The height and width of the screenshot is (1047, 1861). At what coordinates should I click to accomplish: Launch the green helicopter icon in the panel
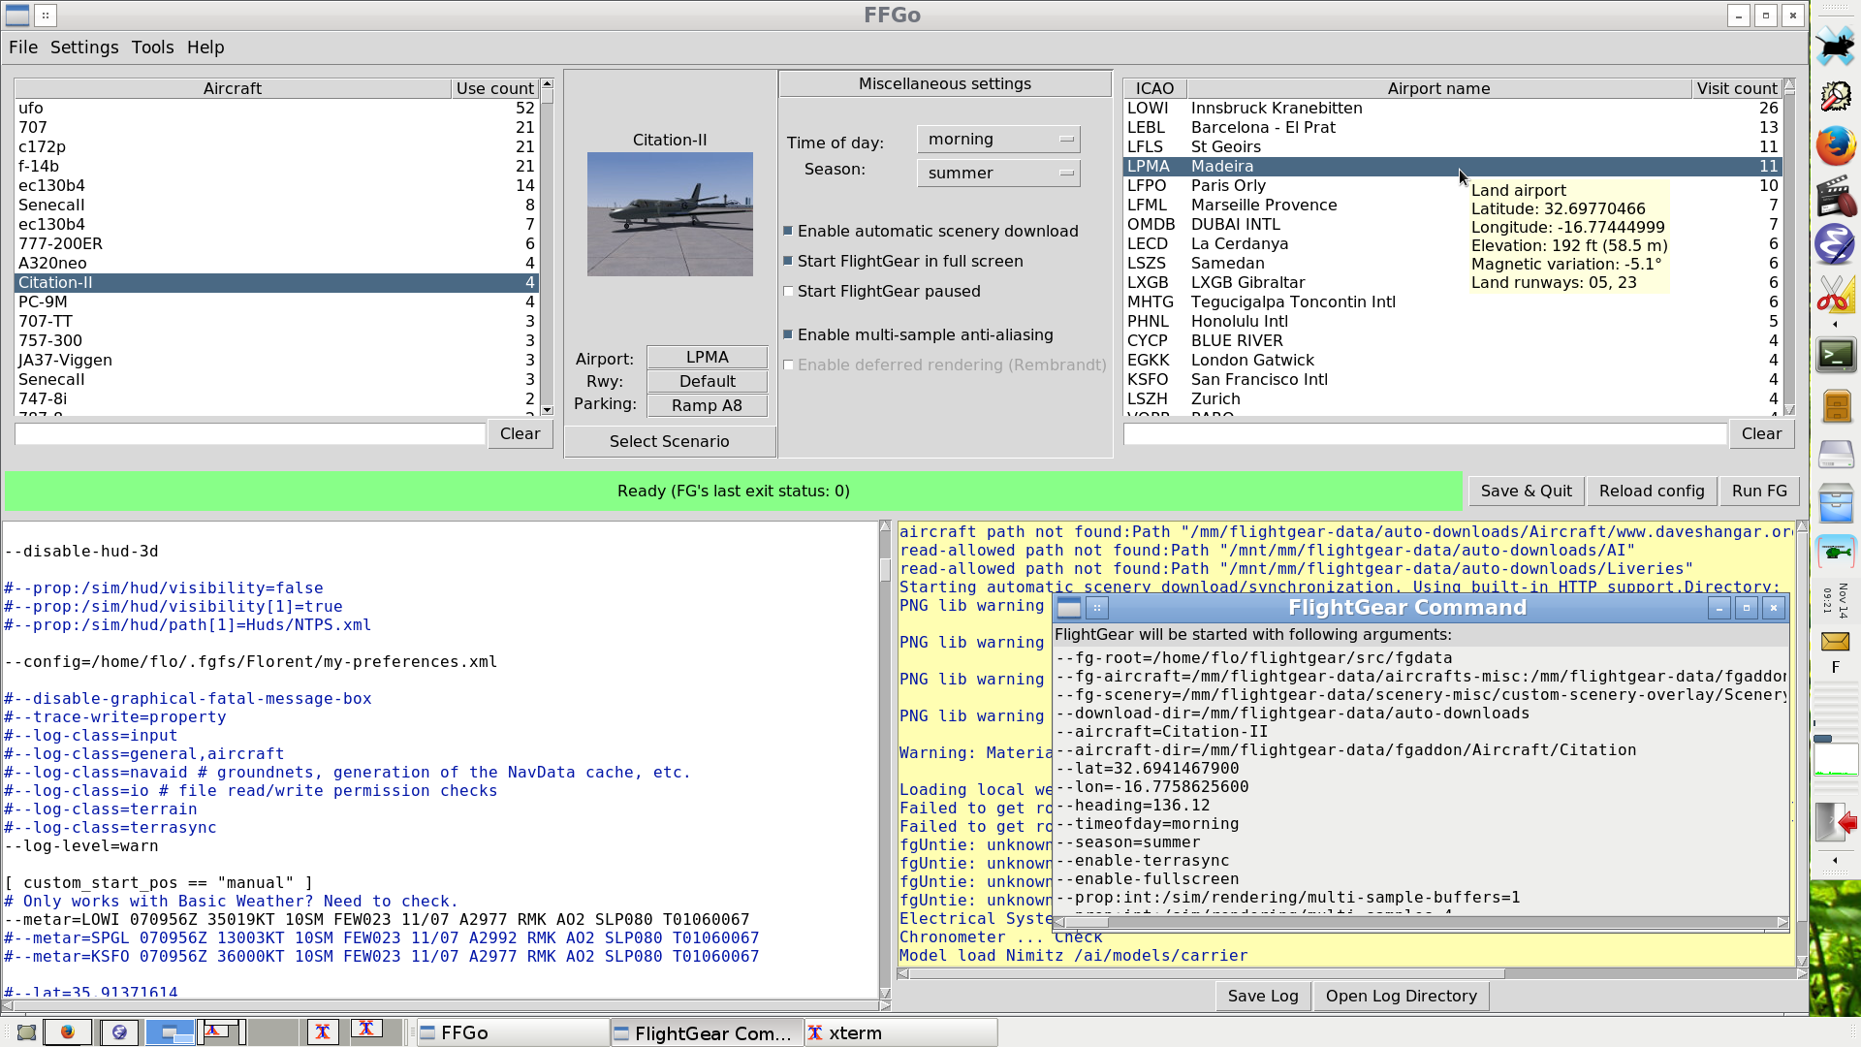point(1836,554)
